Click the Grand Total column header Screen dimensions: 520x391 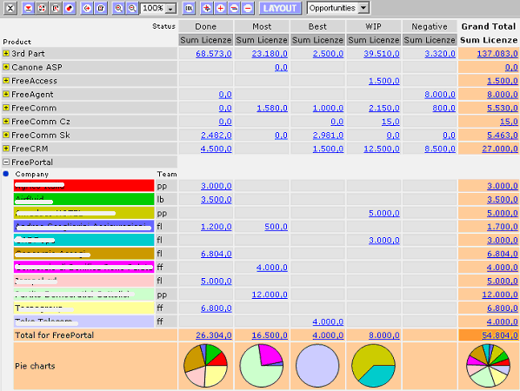pos(489,26)
